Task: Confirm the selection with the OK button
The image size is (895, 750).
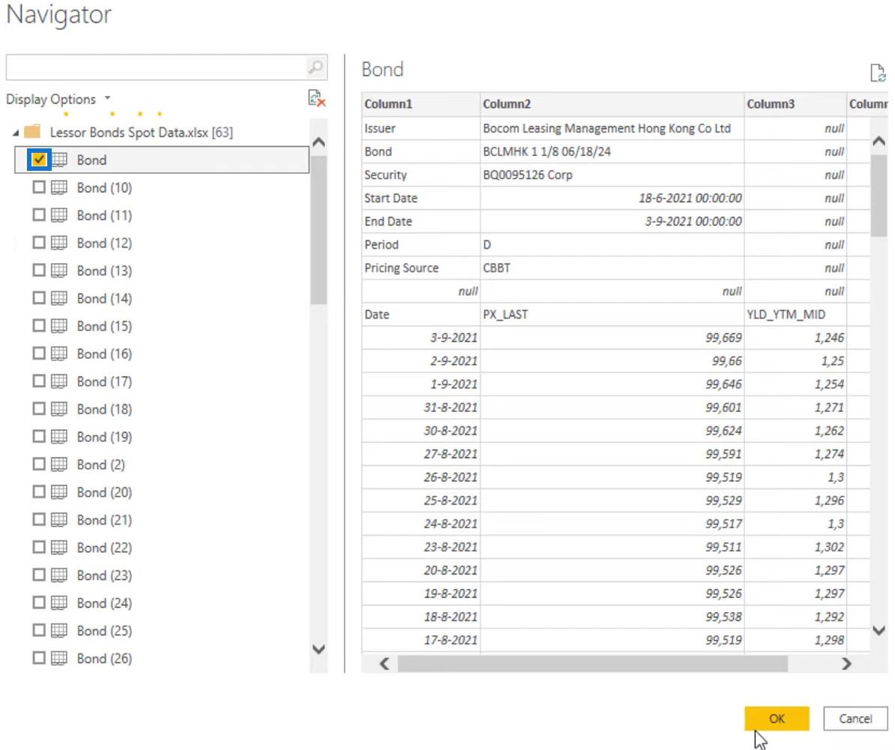Action: (777, 719)
